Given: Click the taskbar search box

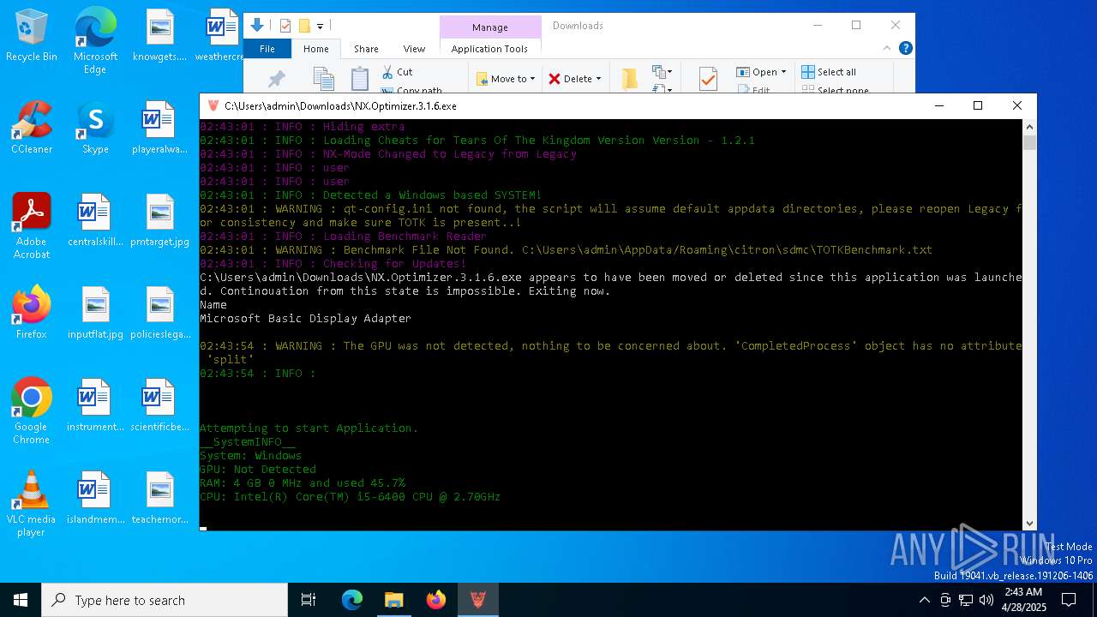Looking at the screenshot, I should coord(165,600).
